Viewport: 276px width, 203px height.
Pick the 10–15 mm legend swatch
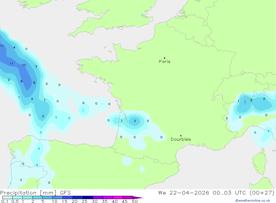[58, 197]
